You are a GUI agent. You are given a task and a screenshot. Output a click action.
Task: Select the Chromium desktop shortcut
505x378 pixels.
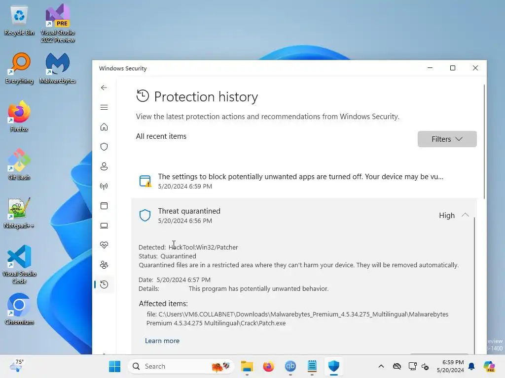point(19,309)
